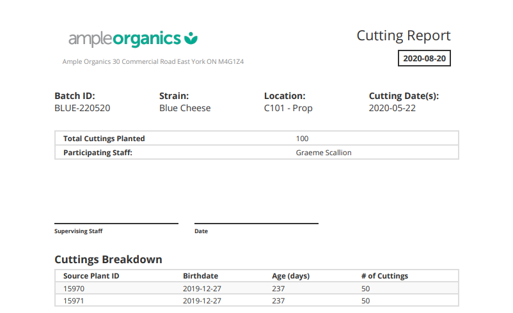Click the Cuttings Breakdown heading
Viewport: 513px width, 313px height.
click(108, 259)
